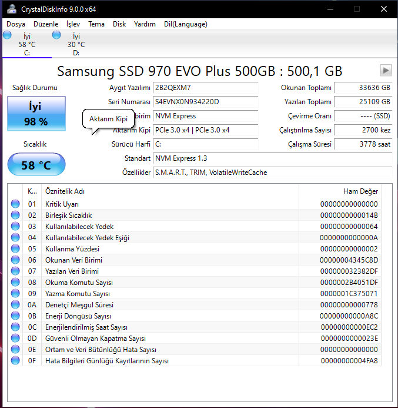Screen dimensions: 398x408
Task: Click status orb for Okunan Veri Birimi row
Action: point(15,260)
